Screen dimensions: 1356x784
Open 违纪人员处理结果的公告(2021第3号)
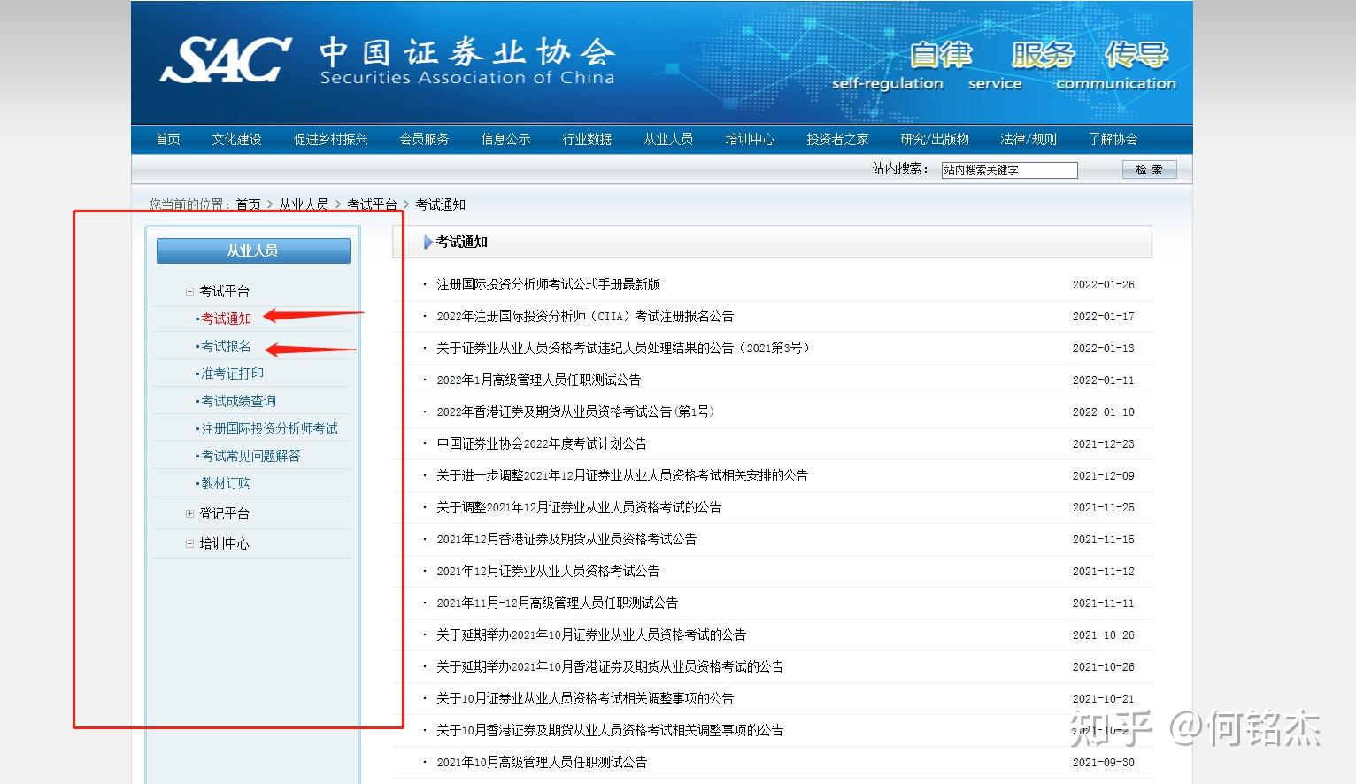pos(623,348)
